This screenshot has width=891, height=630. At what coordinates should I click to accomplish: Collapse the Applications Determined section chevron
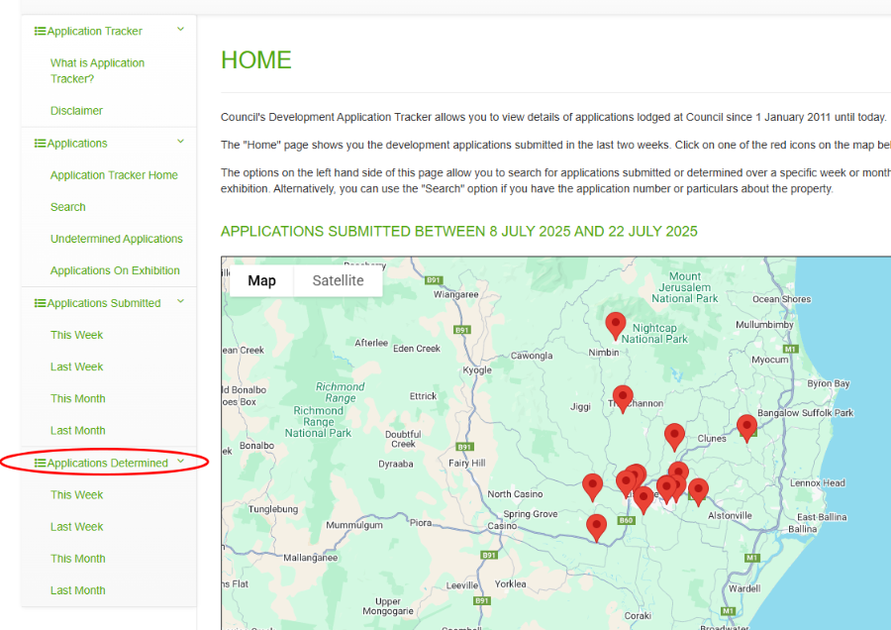[181, 462]
